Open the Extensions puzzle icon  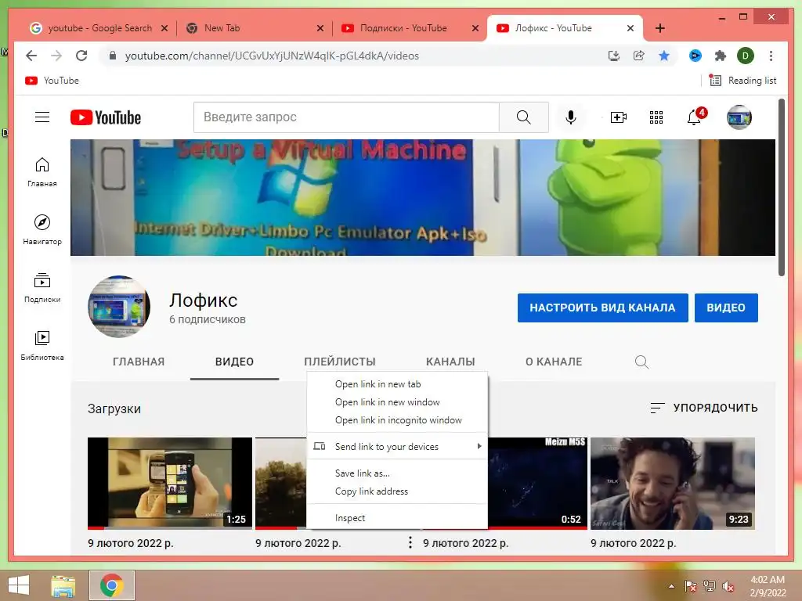pos(721,56)
